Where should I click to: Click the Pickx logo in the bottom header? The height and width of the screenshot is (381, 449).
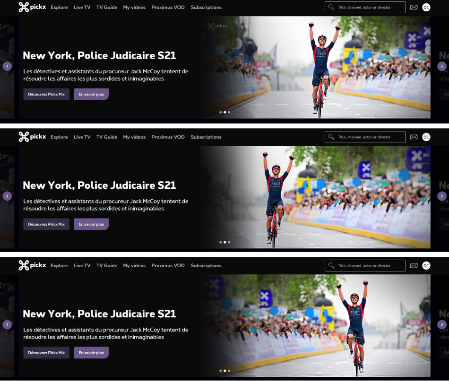click(x=32, y=265)
